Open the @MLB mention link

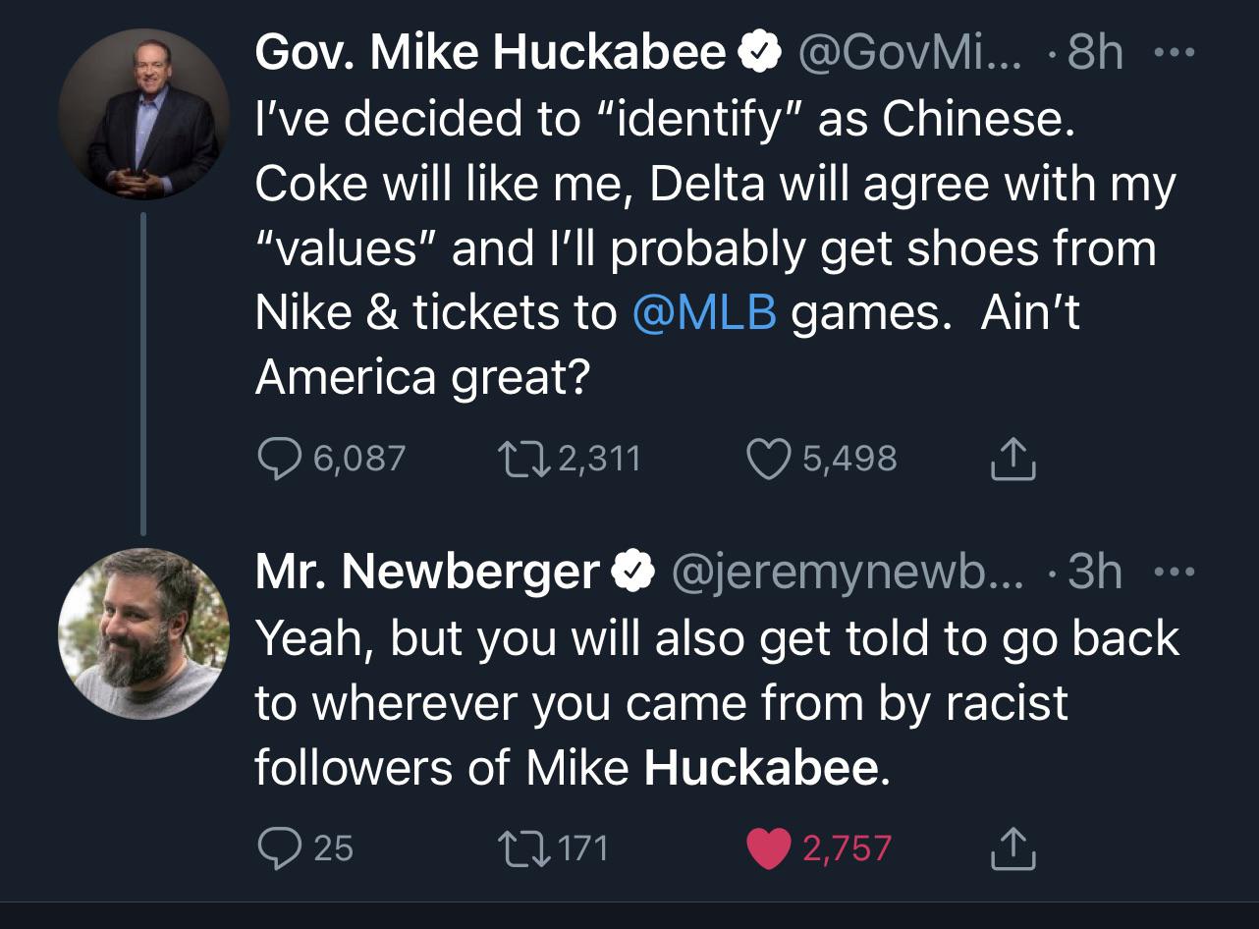pos(705,313)
